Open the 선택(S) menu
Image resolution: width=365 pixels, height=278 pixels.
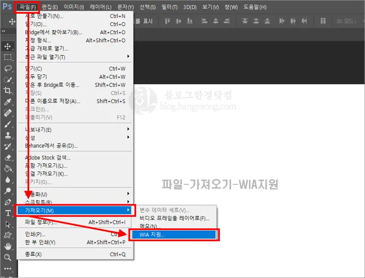click(x=147, y=7)
